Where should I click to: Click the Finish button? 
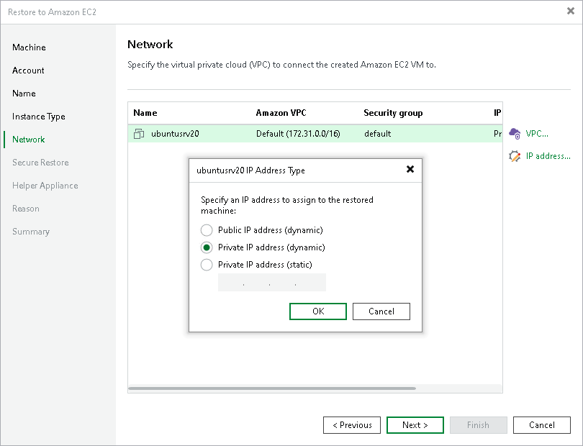[478, 425]
